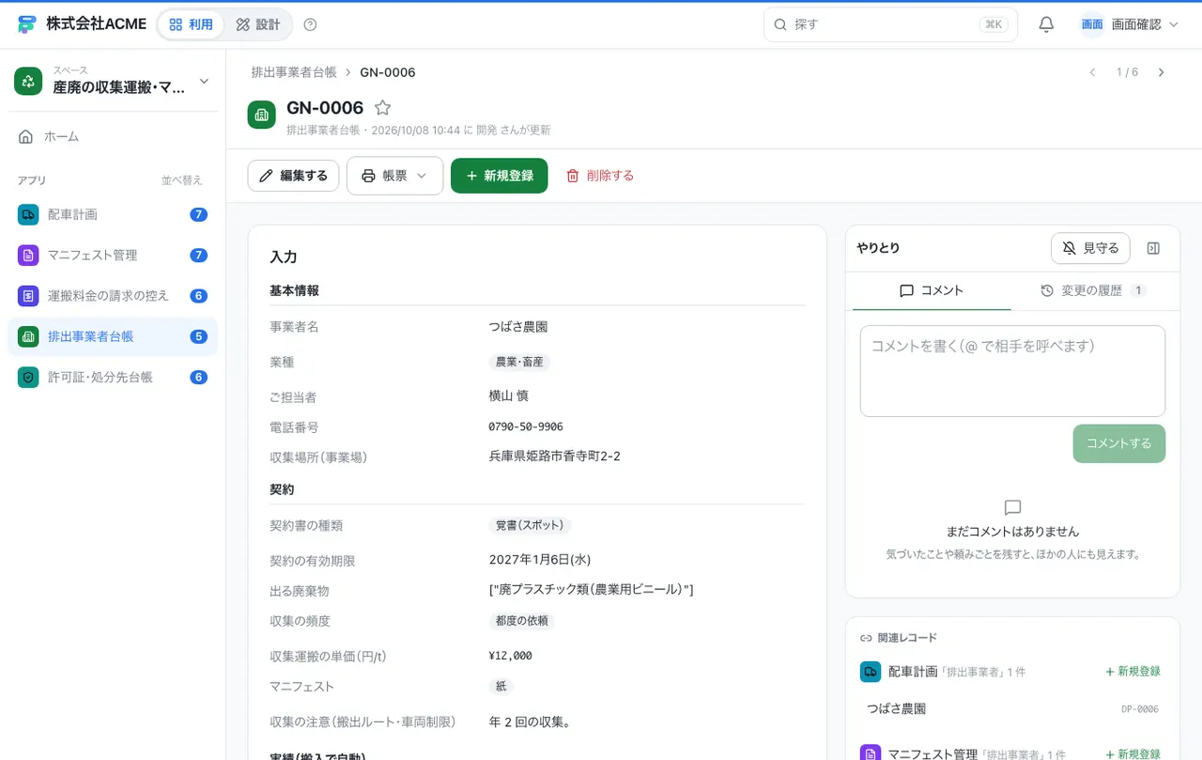Submit with the コメントする button
1202x760 pixels.
click(1118, 443)
